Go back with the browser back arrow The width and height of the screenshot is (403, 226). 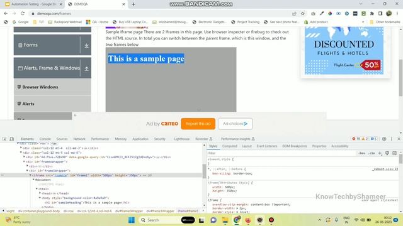[6, 13]
